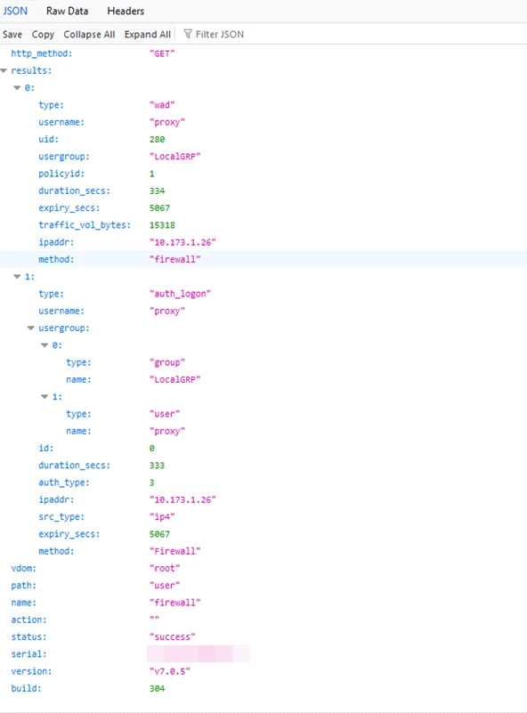Select the action key
Viewport: 527px width, 713px height.
28,620
